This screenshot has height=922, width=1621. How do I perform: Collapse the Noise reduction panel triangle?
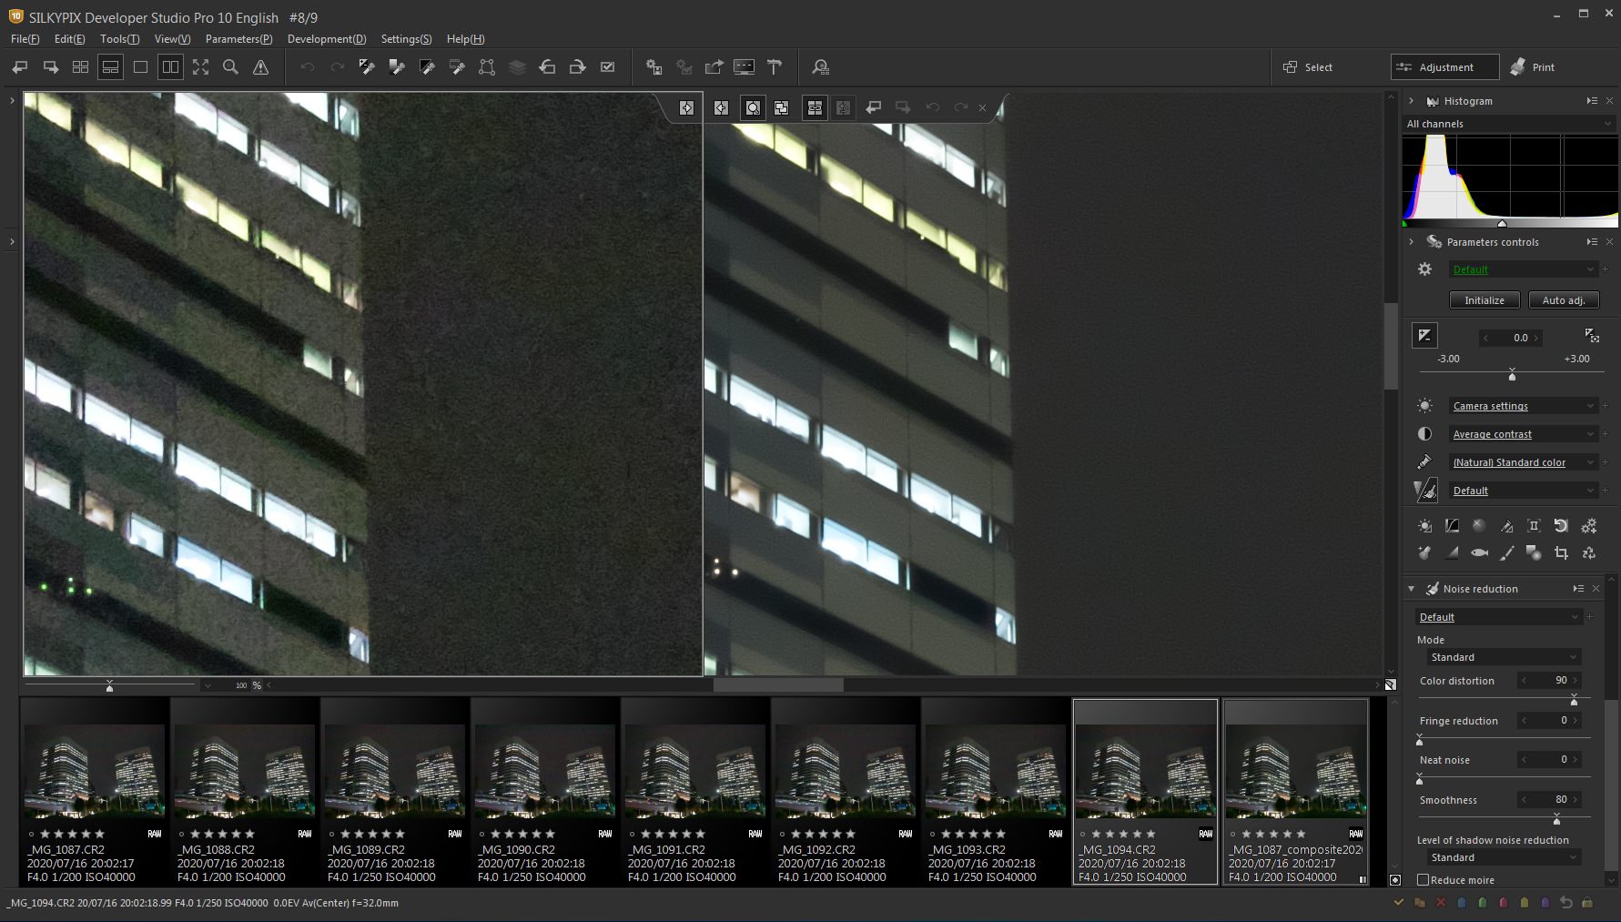tap(1412, 589)
